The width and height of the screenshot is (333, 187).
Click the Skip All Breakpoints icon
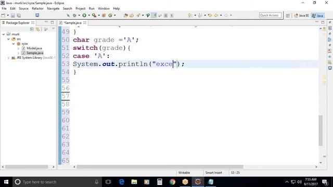point(68,15)
